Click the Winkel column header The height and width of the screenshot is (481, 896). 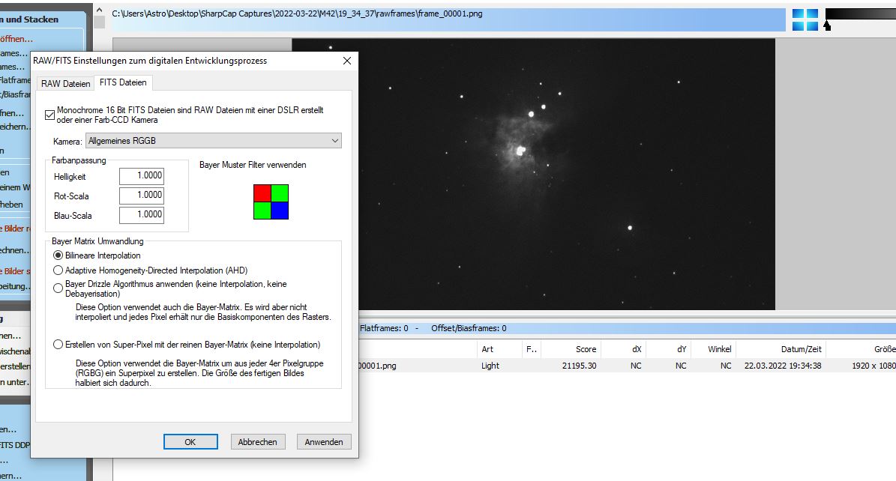point(712,349)
